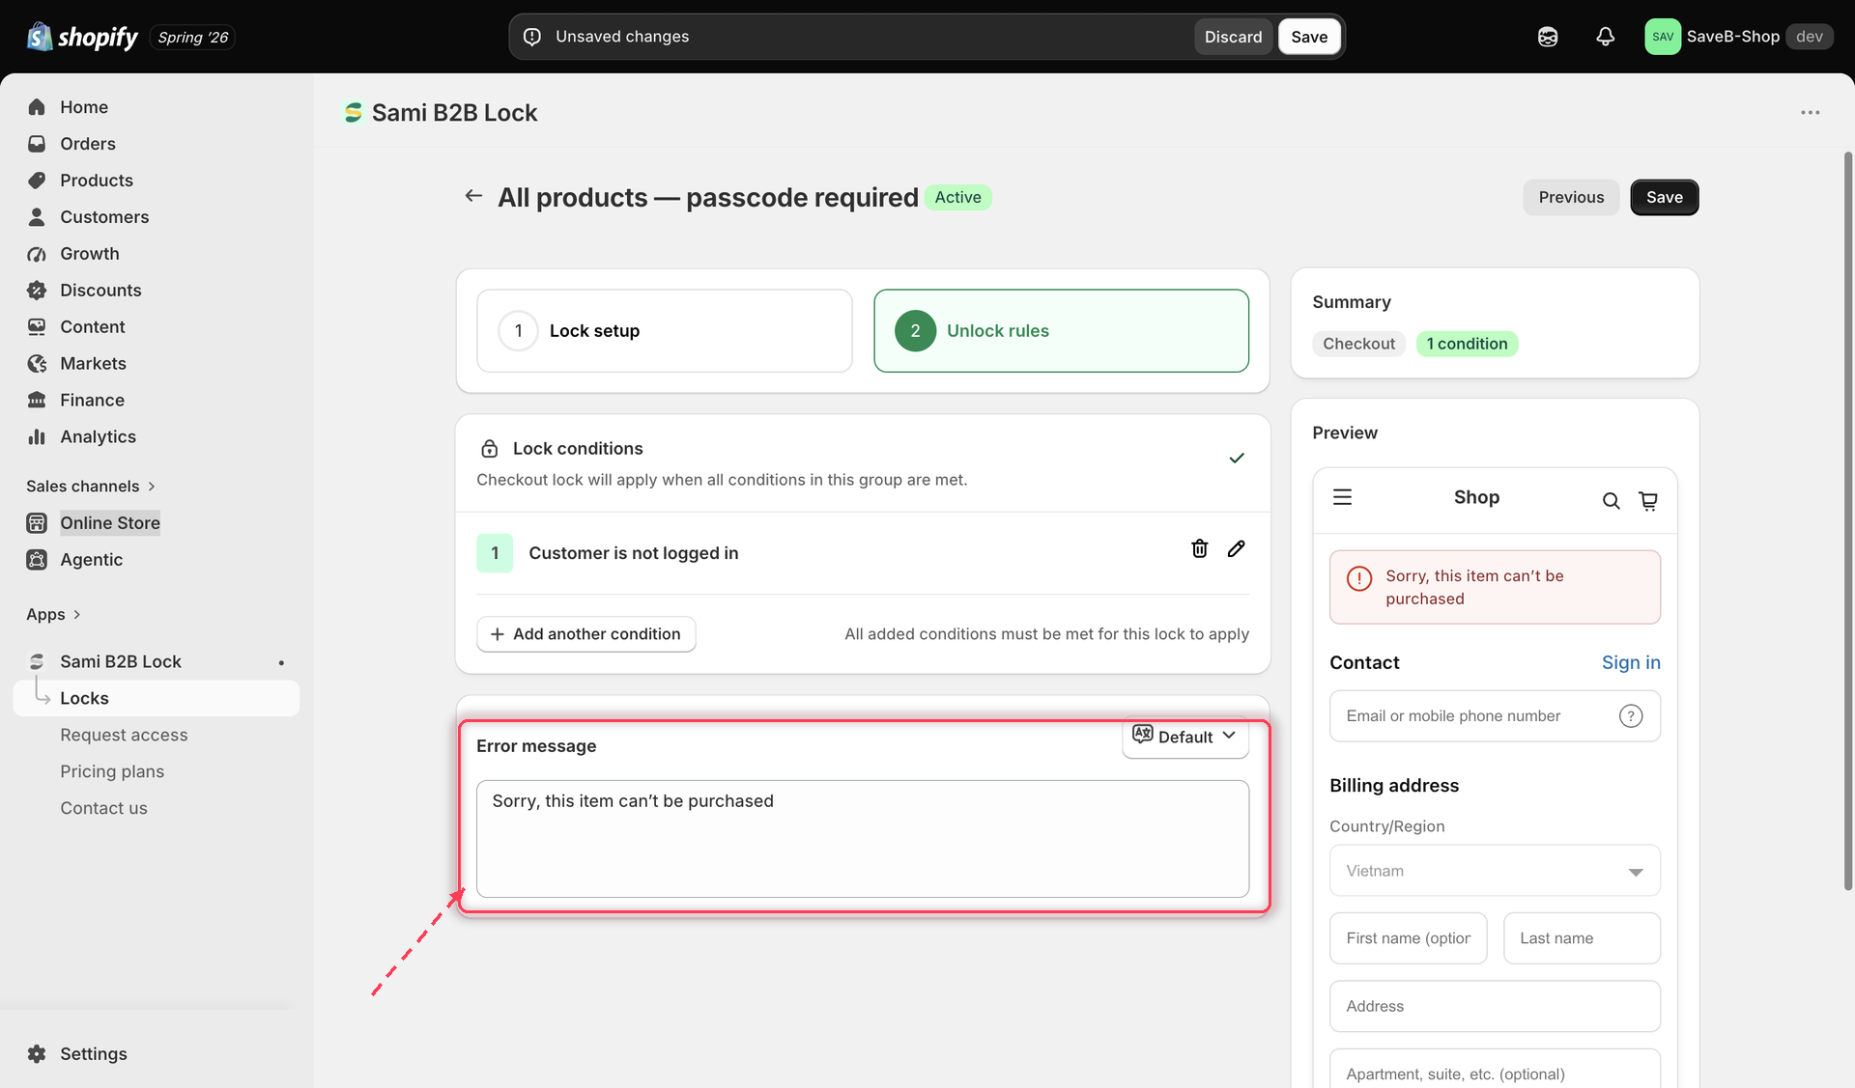
Task: Click the preview search icon
Action: click(x=1611, y=501)
